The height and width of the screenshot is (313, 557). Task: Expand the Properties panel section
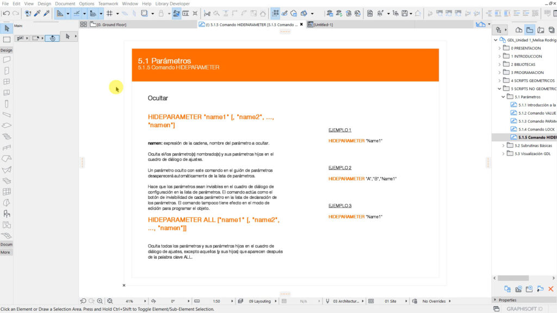[495, 300]
